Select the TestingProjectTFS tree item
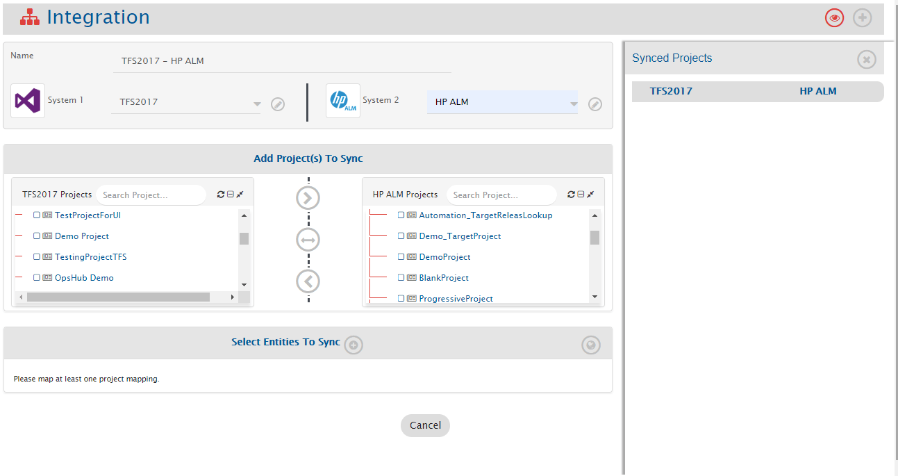 pos(90,257)
